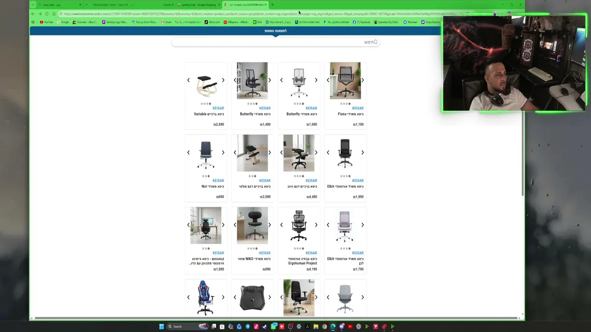Open the Gaming Logo Maker bookmark
Image resolution: width=591 pixels, height=332 pixels.
click(x=115, y=22)
